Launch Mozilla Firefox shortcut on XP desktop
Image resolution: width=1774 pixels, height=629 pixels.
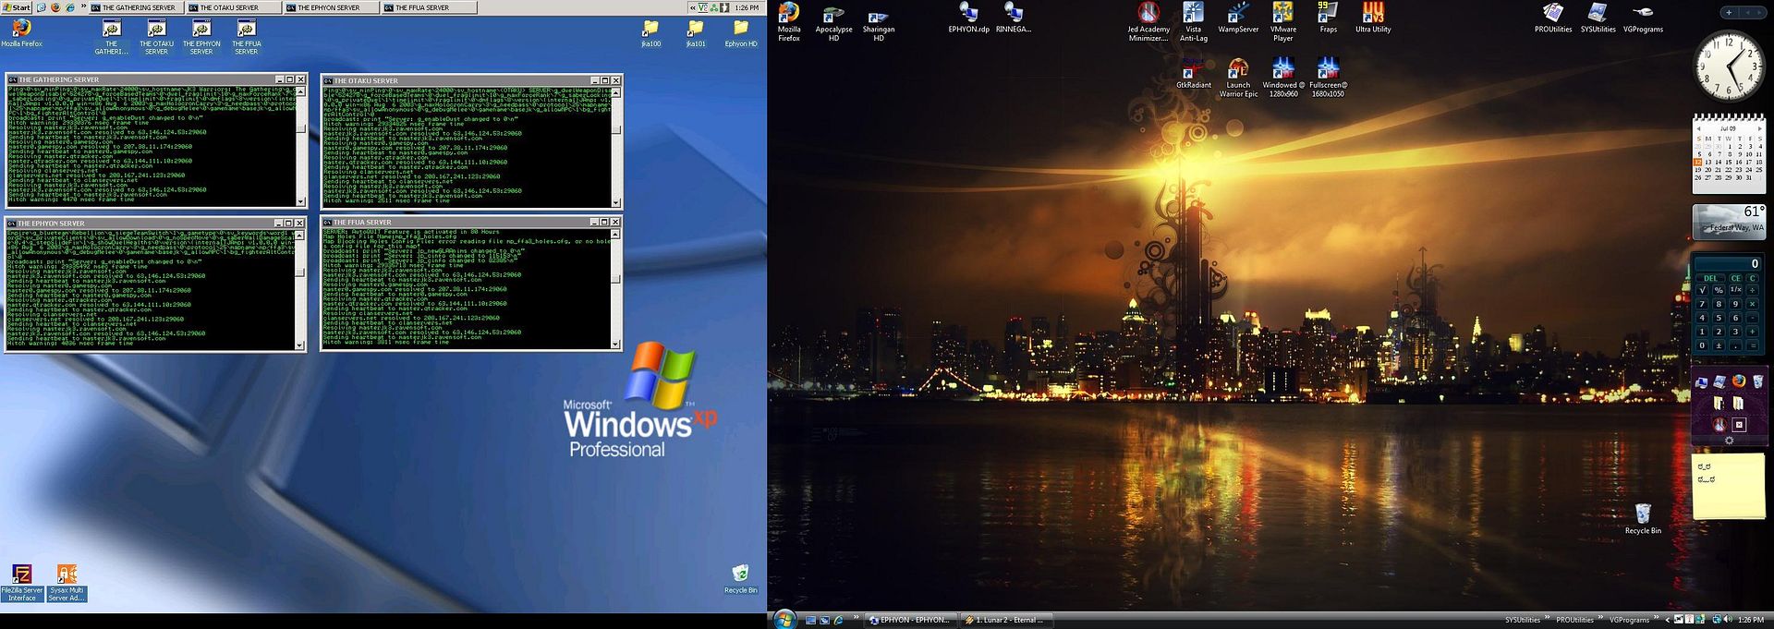(x=21, y=32)
